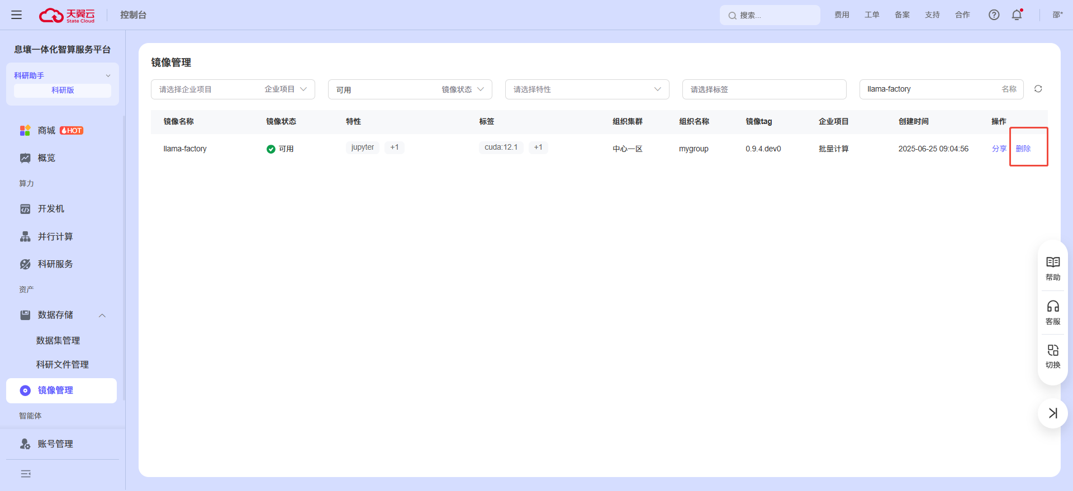Image resolution: width=1073 pixels, height=491 pixels.
Task: Open the notification bell
Action: pos(1017,15)
